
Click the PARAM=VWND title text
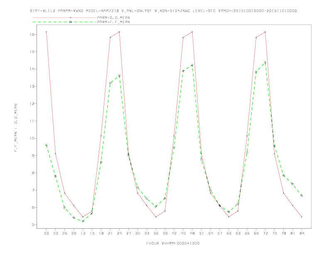(x=71, y=11)
